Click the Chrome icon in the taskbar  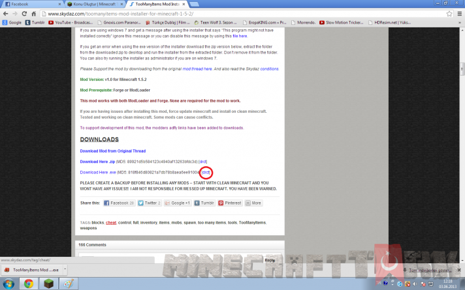point(29,284)
